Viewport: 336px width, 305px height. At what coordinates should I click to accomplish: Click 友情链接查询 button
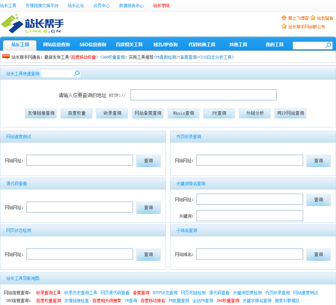tap(41, 113)
